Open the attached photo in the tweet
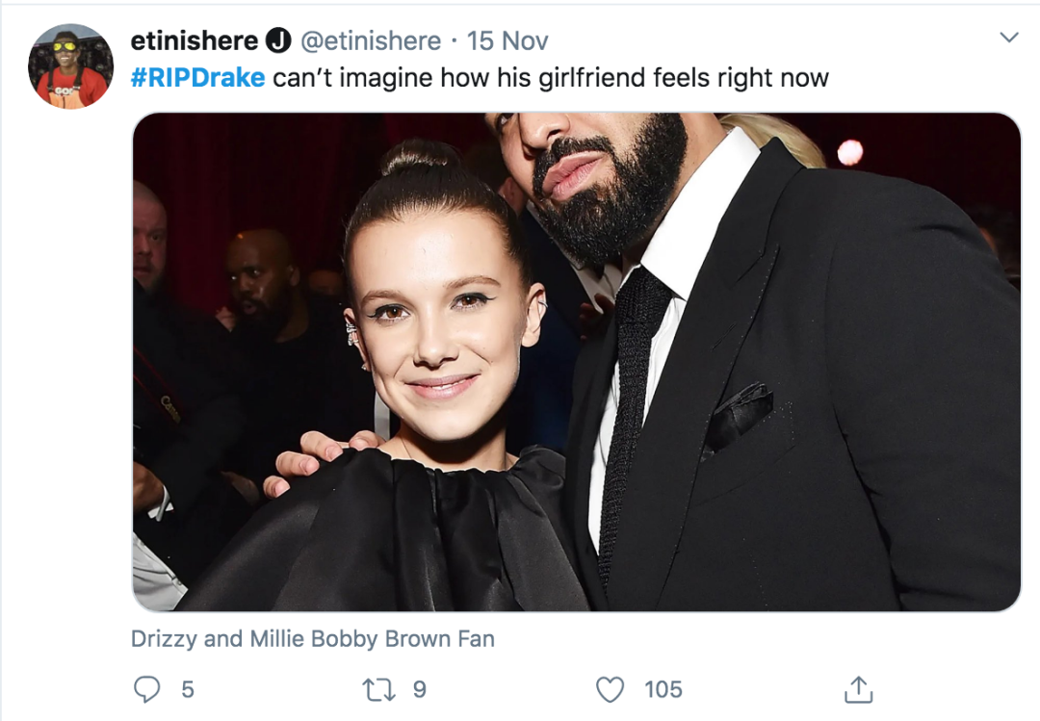Image resolution: width=1040 pixels, height=721 pixels. (576, 361)
